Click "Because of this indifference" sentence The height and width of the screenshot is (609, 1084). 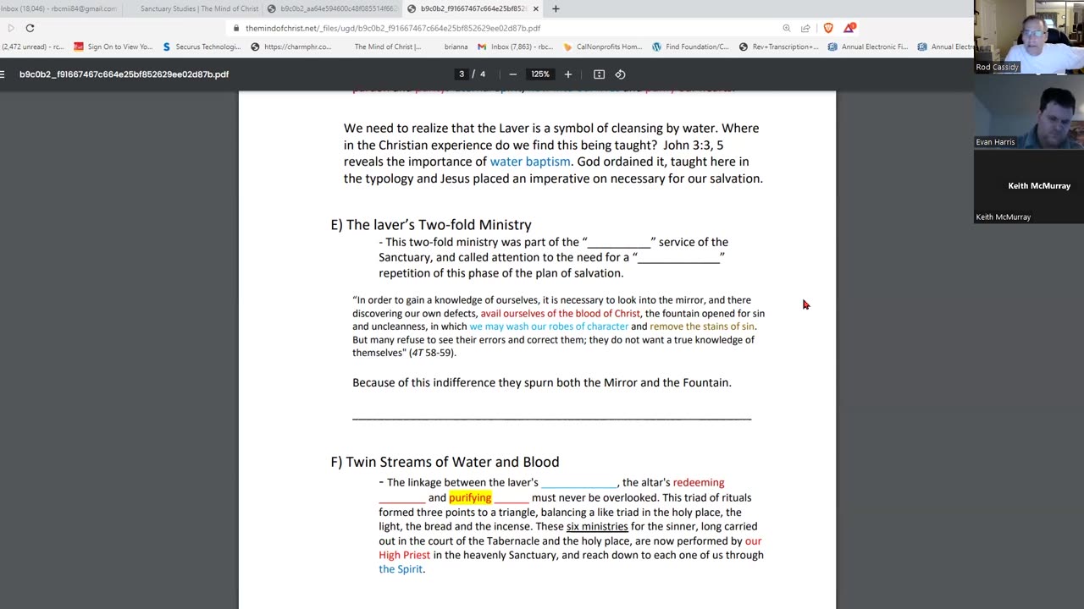(x=541, y=382)
